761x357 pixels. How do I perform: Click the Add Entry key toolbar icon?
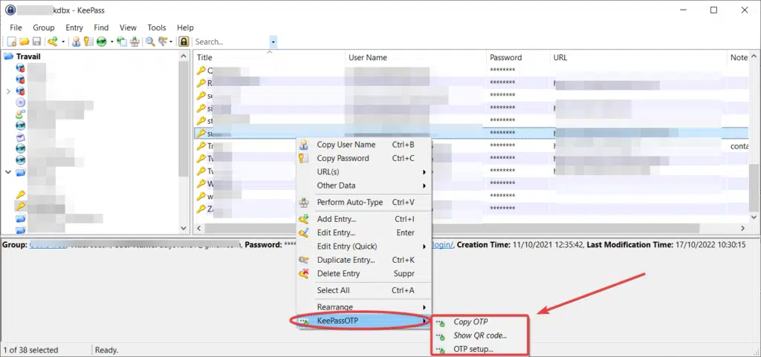click(53, 42)
